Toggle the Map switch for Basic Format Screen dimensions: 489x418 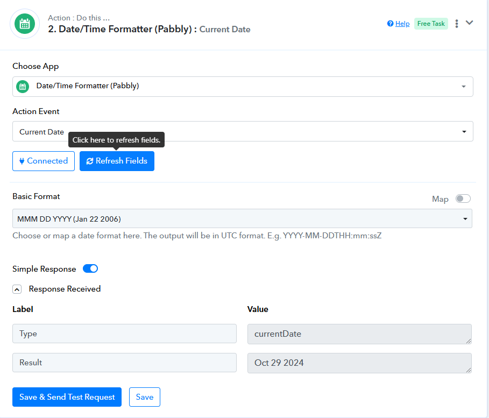coord(463,199)
